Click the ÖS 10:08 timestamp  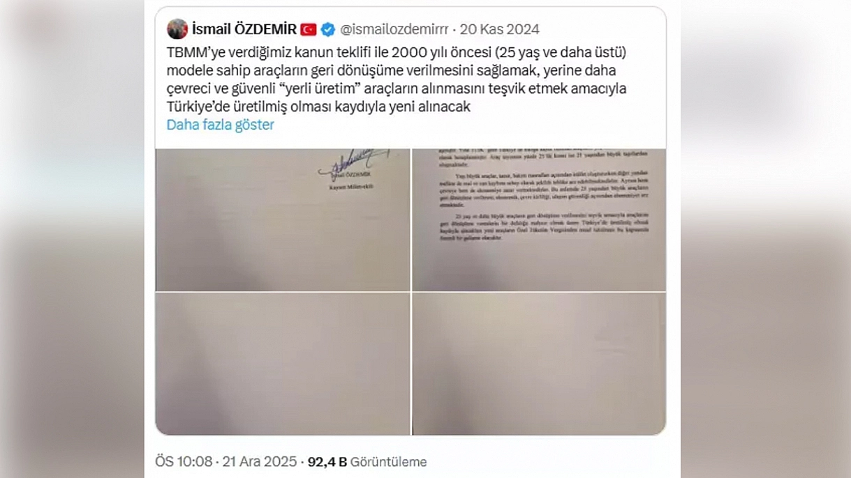point(184,462)
